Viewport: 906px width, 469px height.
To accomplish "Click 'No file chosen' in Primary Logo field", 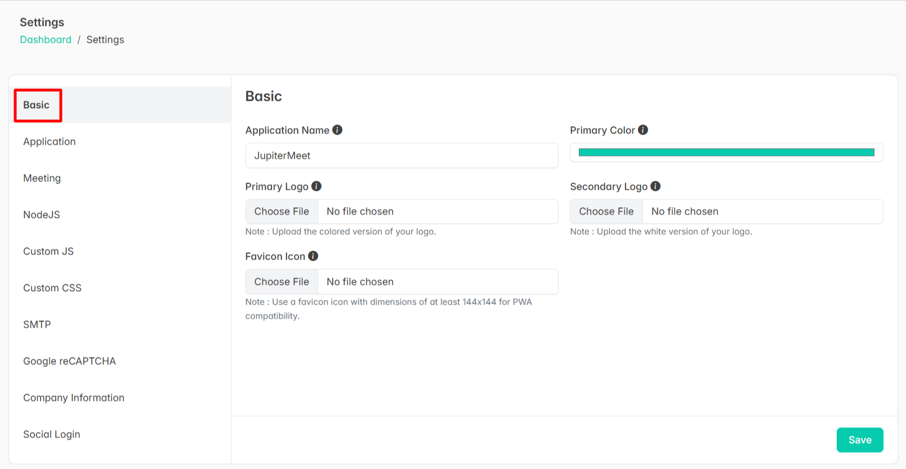I will [x=360, y=212].
